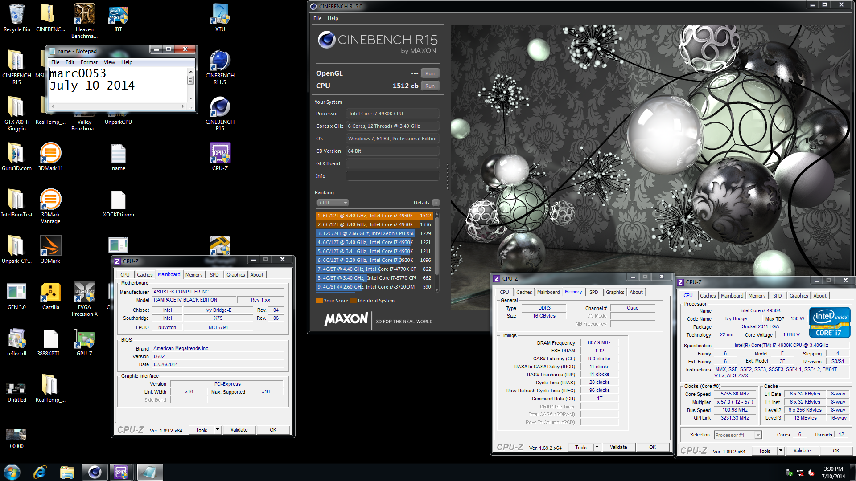This screenshot has width=856, height=481.
Task: Click Tools button in CPU-tab CPU-Z window
Action: pos(765,451)
